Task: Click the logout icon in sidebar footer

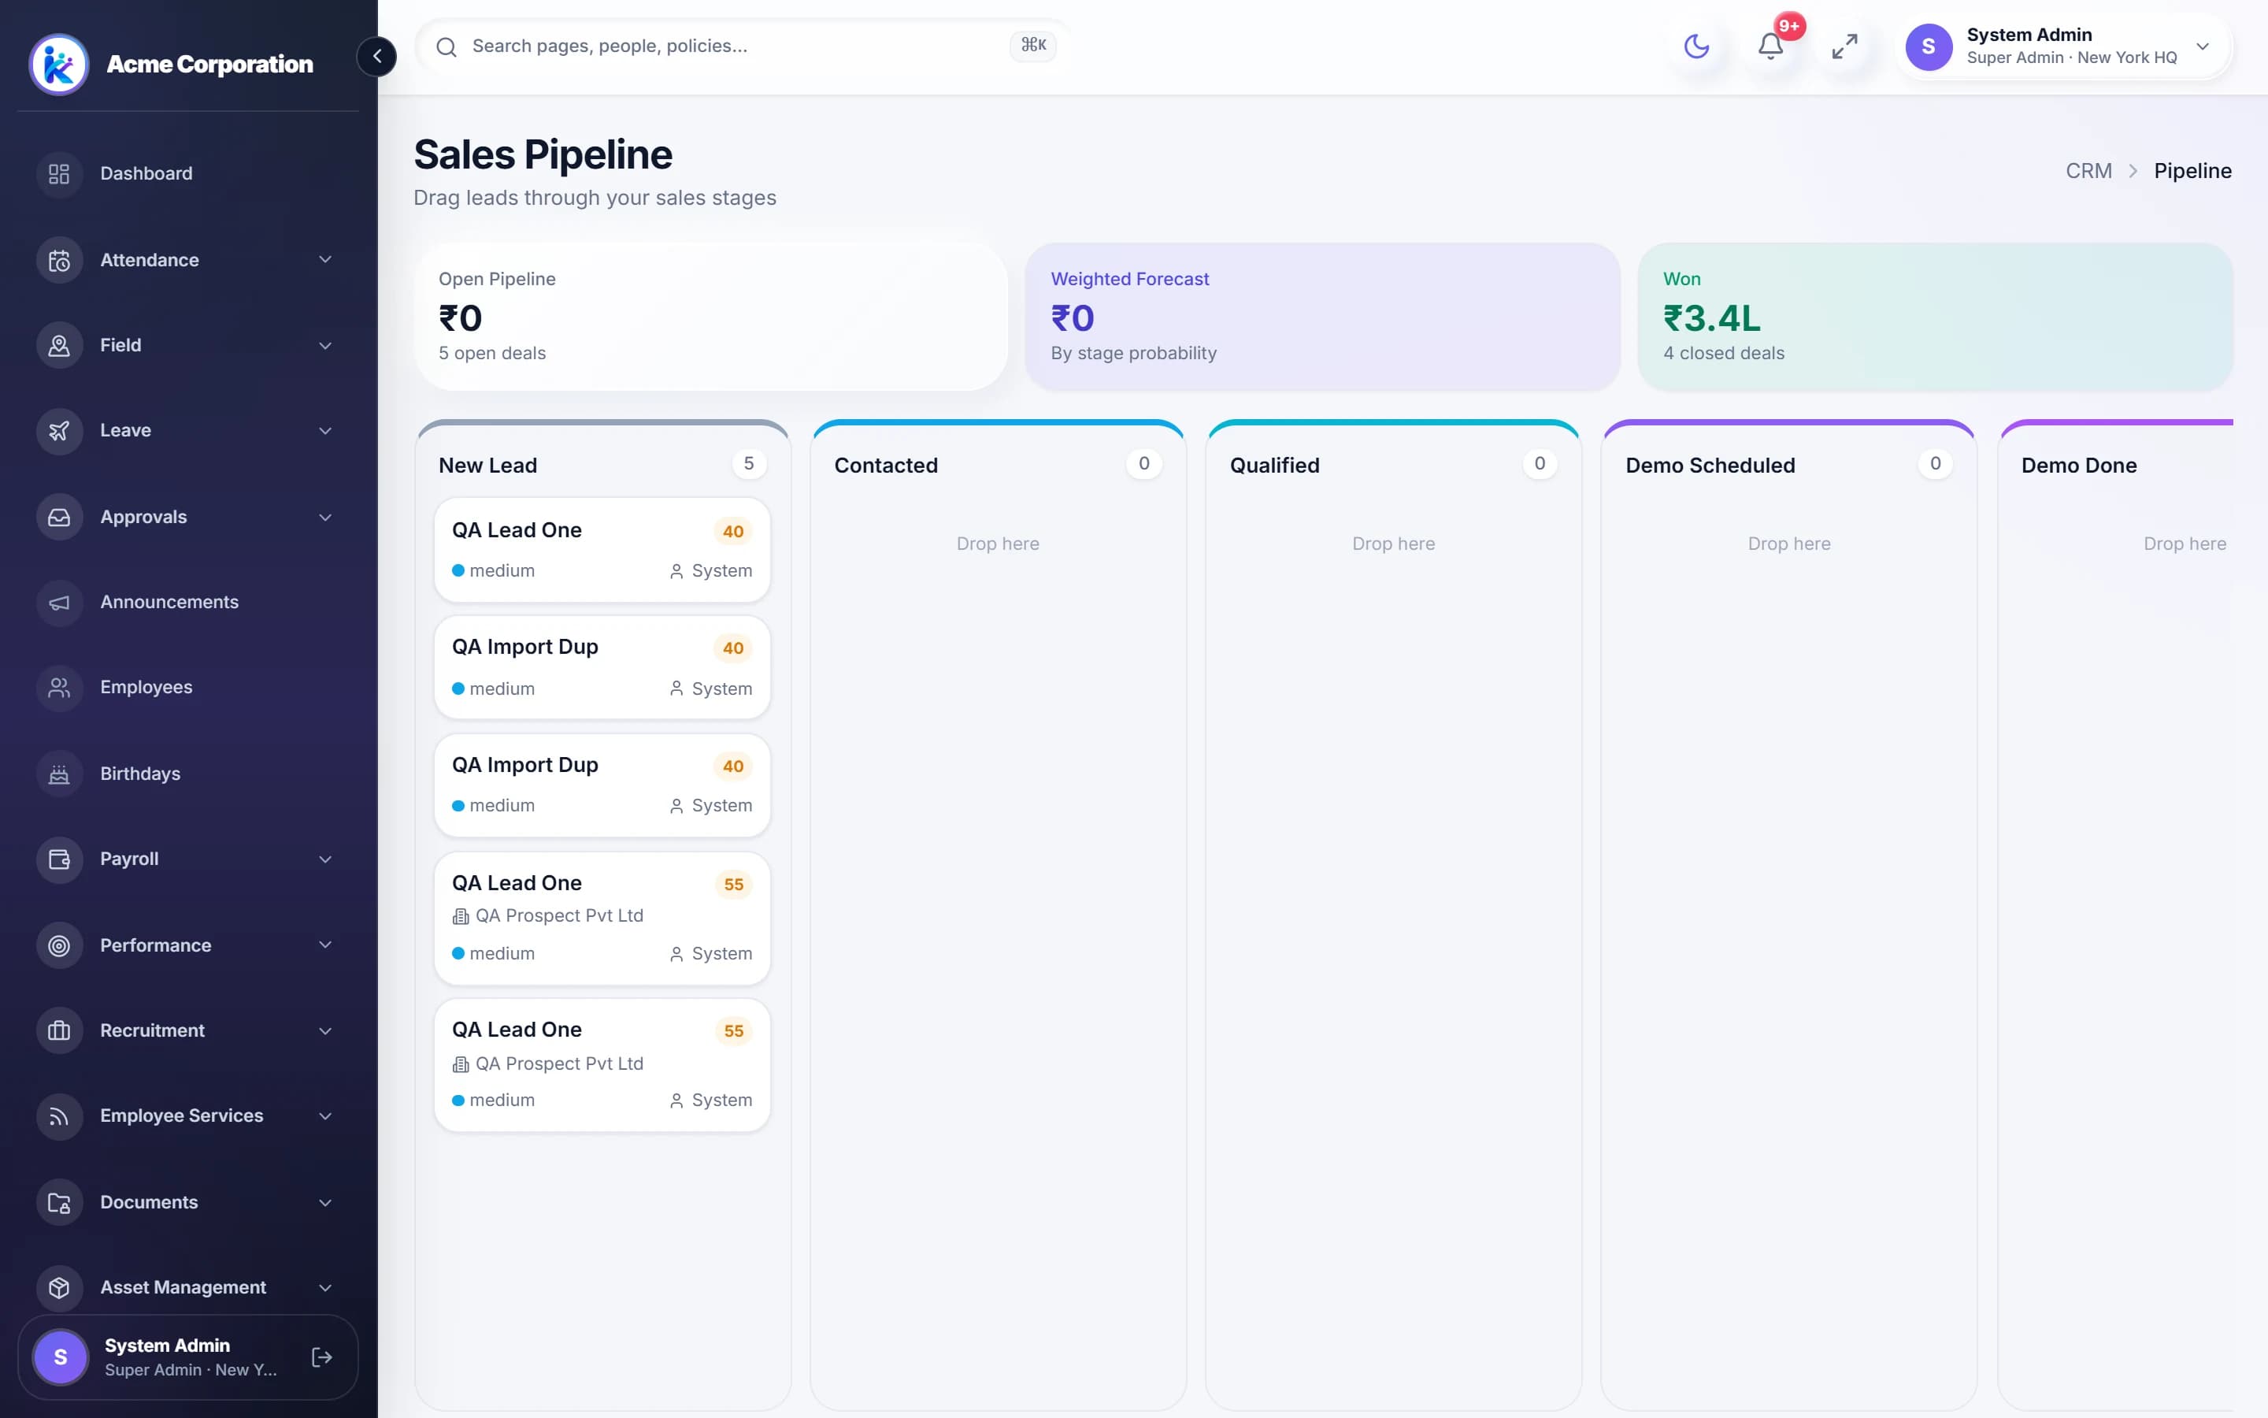Action: coord(321,1357)
